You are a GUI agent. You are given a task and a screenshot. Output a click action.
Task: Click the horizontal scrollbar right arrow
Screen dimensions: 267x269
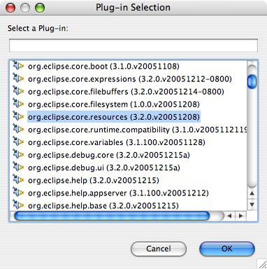point(241,216)
